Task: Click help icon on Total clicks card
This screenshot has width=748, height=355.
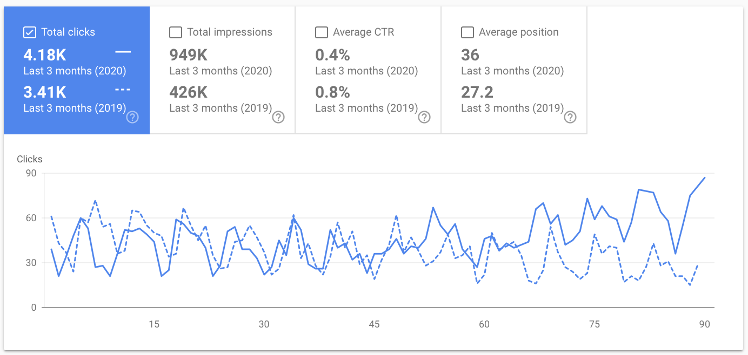Action: 132,117
